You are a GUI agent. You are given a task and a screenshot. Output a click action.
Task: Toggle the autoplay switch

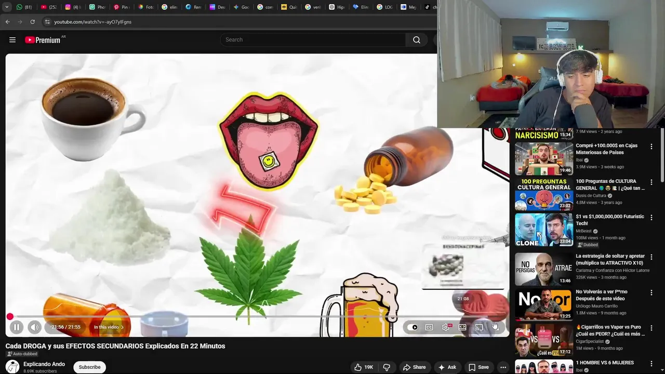tap(413, 327)
